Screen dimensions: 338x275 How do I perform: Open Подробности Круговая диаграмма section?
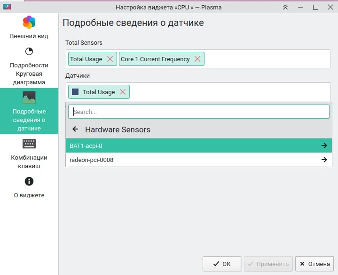[29, 66]
